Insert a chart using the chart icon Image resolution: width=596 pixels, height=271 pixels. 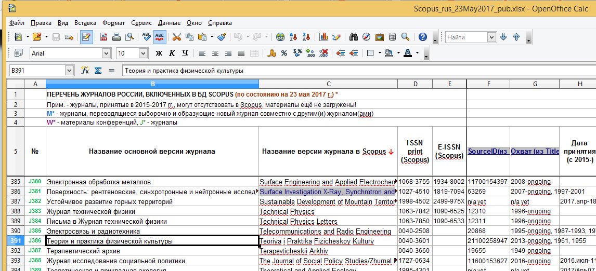pyautogui.click(x=323, y=37)
